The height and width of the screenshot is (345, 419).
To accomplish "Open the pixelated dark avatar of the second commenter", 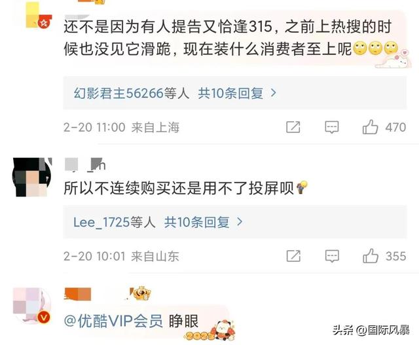I will pyautogui.click(x=32, y=177).
